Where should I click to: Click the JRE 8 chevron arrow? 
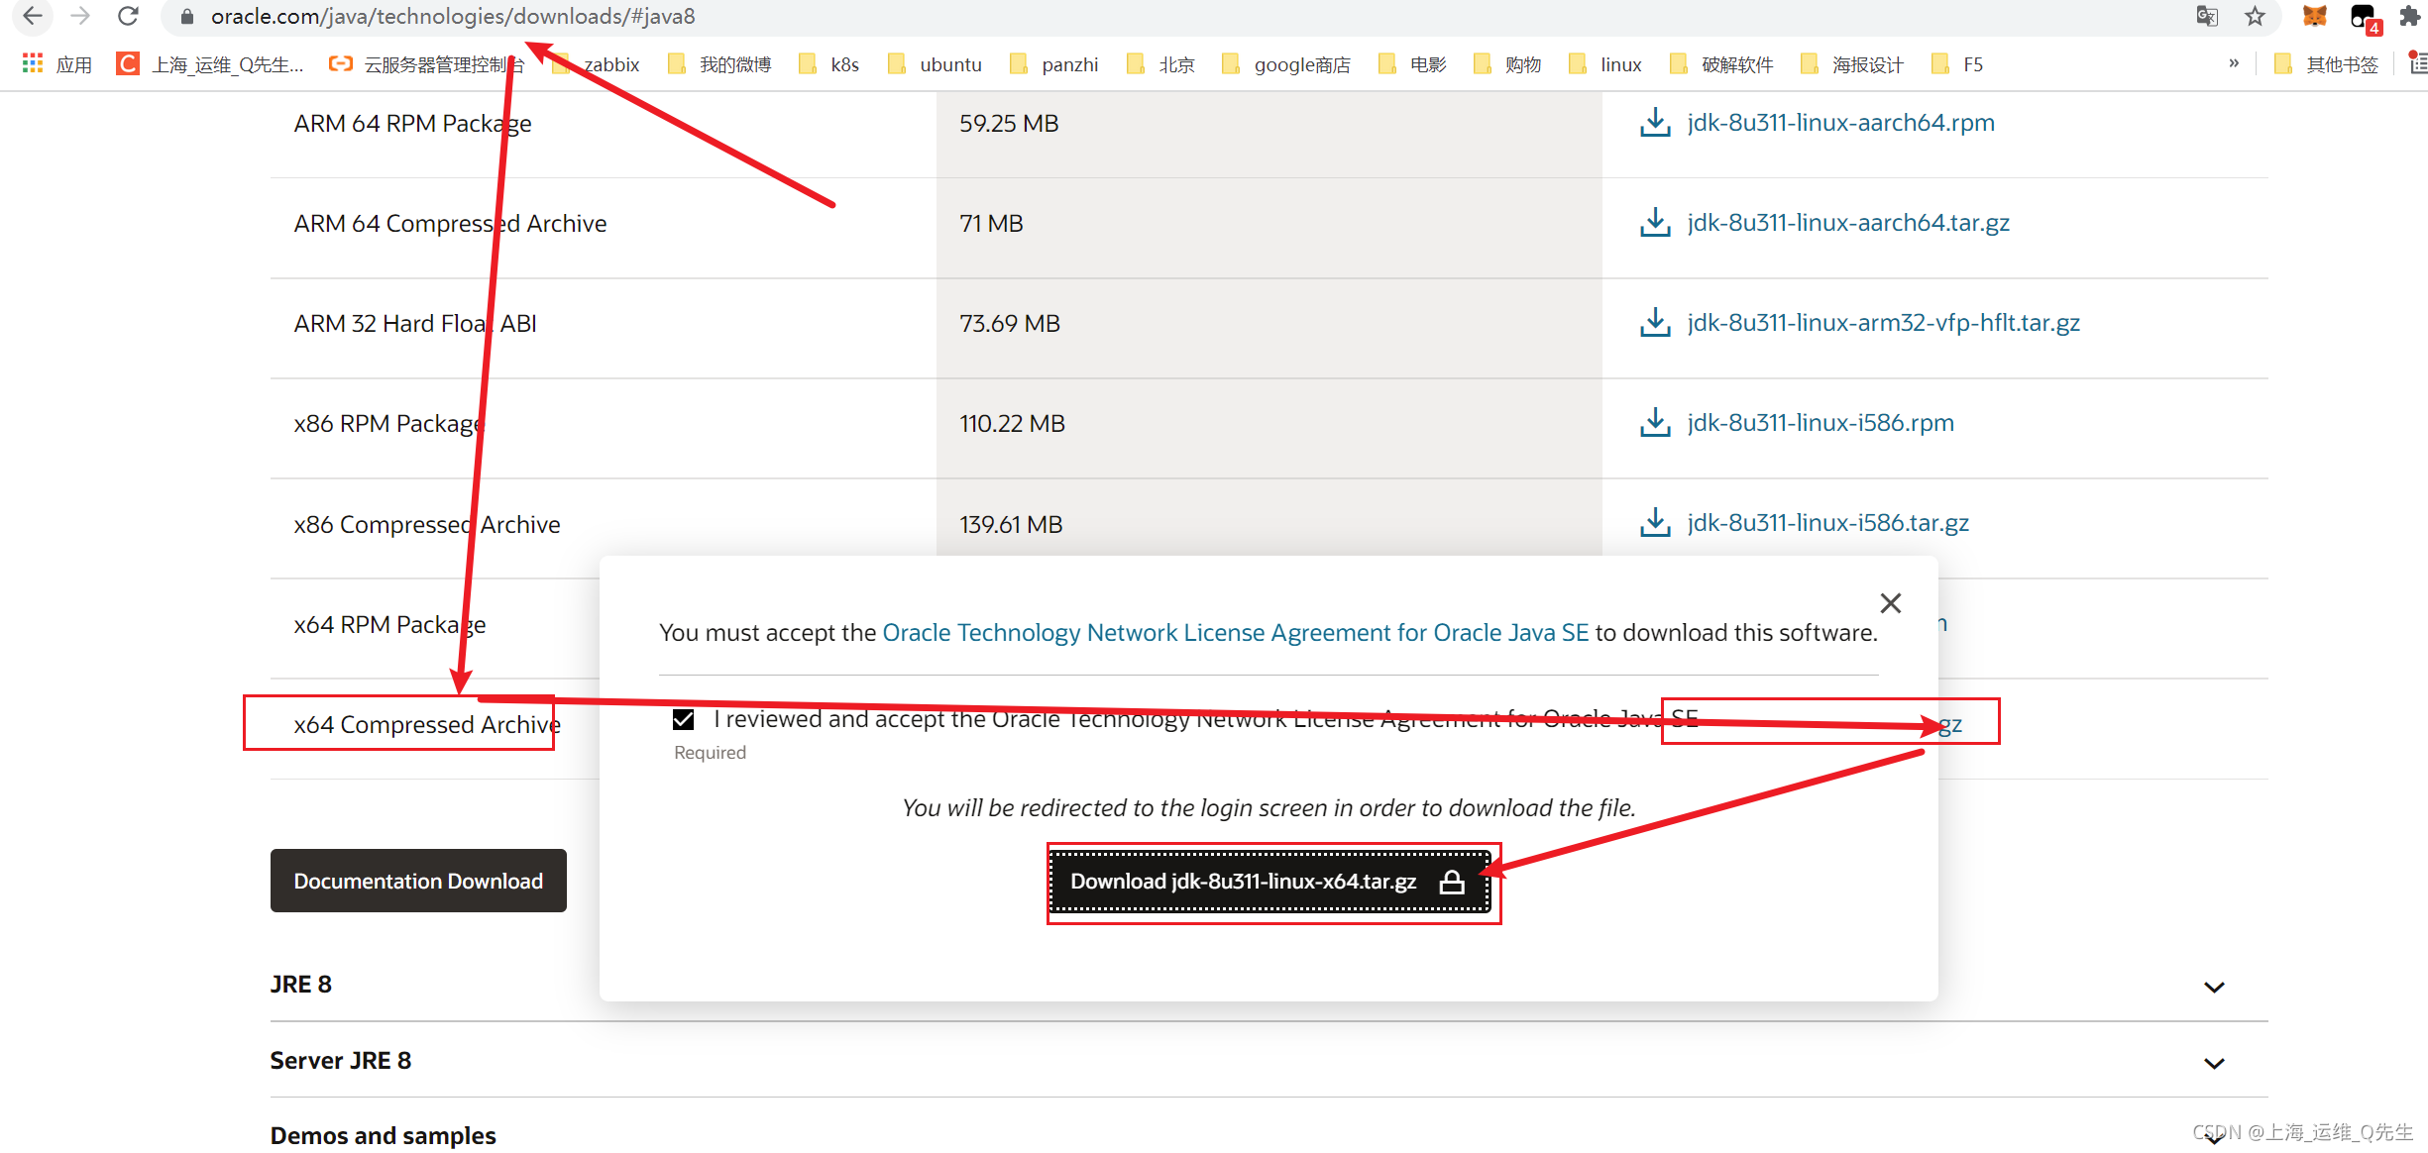[2214, 987]
